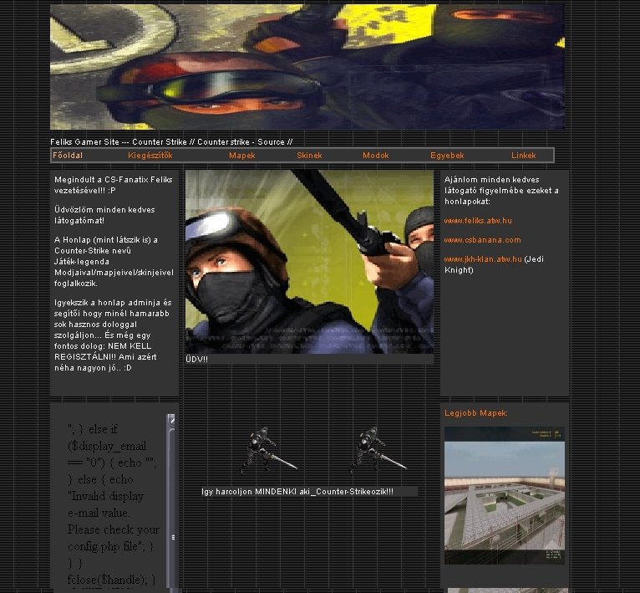The width and height of the screenshot is (640, 593).
Task: Visit the www.feliks.atw.hu link
Action: pyautogui.click(x=478, y=221)
